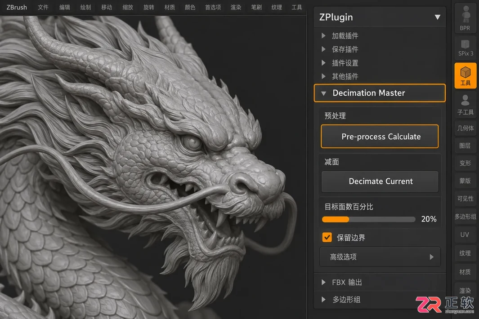Open the 首选项 menu
479x319 pixels.
pyautogui.click(x=213, y=7)
